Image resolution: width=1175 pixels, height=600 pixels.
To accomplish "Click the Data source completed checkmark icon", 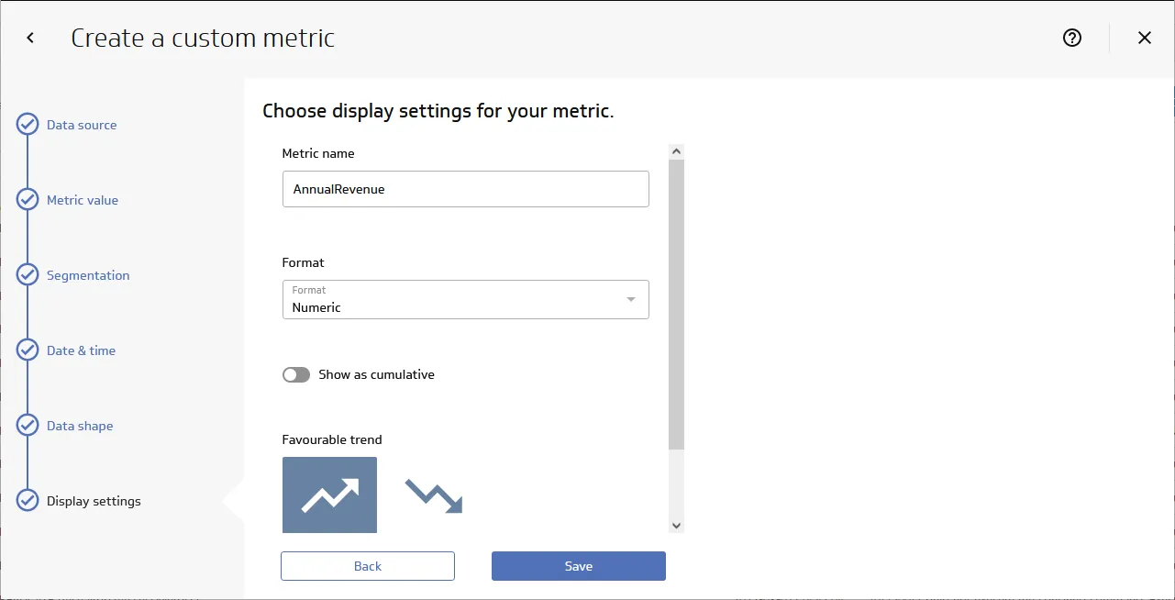I will [x=27, y=124].
